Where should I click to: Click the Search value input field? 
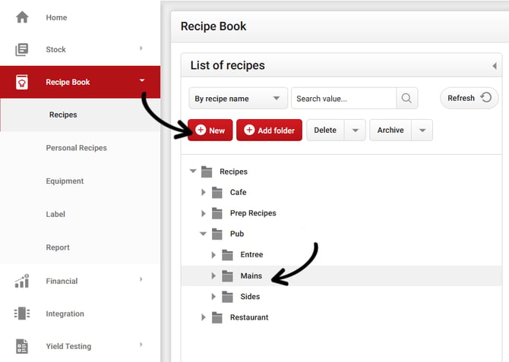click(343, 98)
